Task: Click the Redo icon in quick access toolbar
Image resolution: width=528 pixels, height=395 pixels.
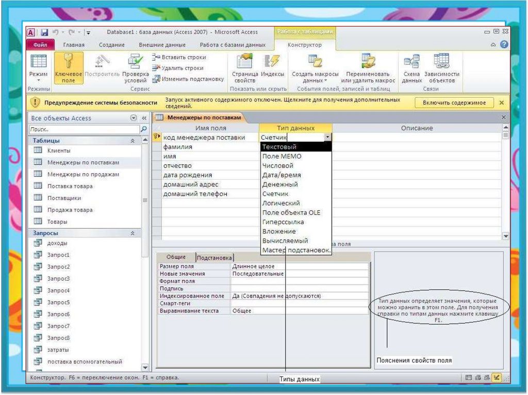Action: click(71, 32)
